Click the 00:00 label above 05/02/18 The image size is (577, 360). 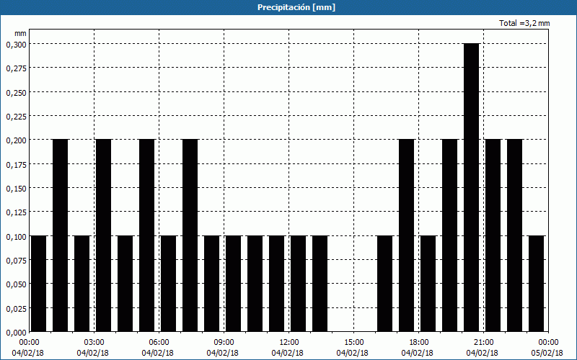548,343
